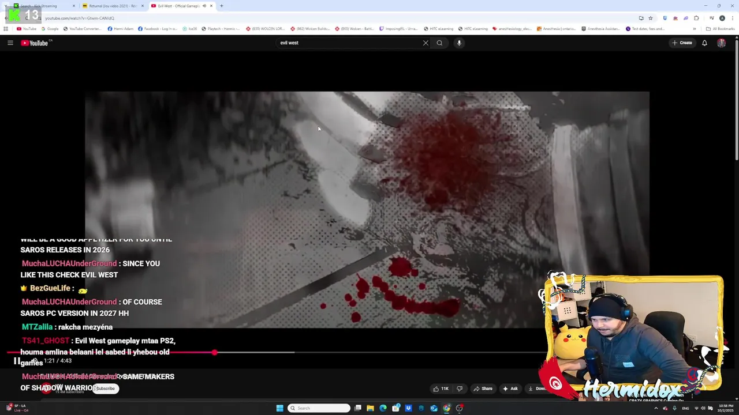The width and height of the screenshot is (739, 415).
Task: Open the YouTube guide hamburger menu
Action: (10, 43)
